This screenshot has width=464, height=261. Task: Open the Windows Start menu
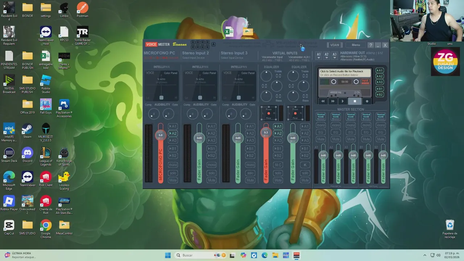(167, 255)
